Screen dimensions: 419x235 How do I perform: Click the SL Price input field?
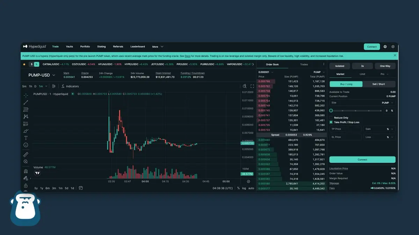[345, 137]
